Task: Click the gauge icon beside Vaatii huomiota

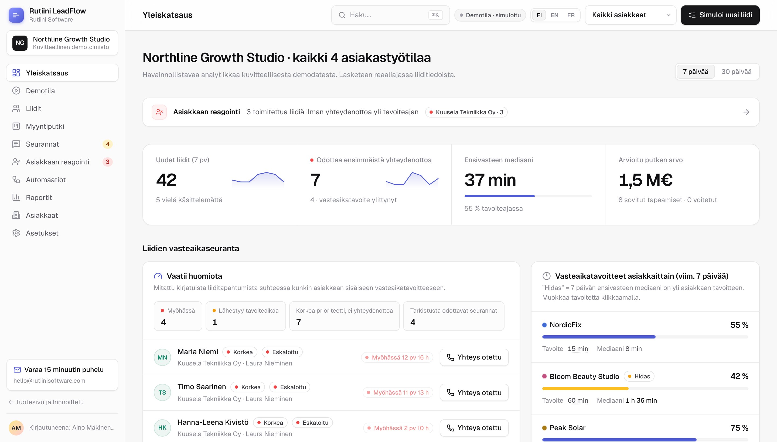Action: click(158, 276)
